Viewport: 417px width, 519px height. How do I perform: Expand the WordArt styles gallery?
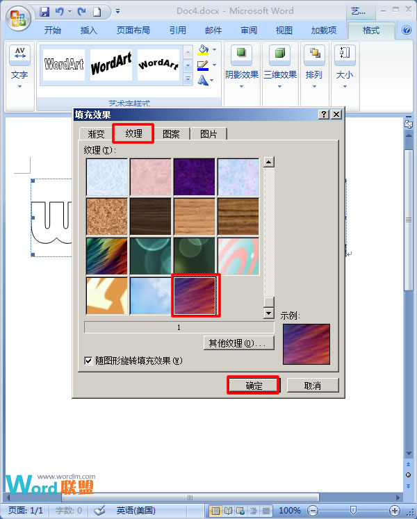coord(188,79)
